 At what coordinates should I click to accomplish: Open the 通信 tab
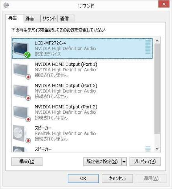tap(66, 19)
